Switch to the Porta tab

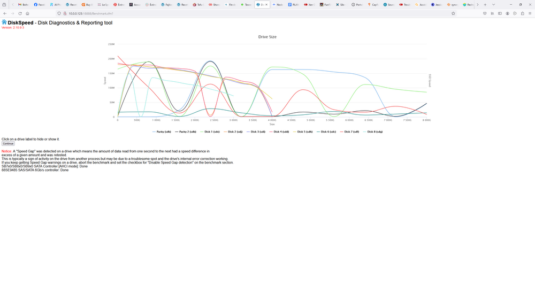click(357, 5)
